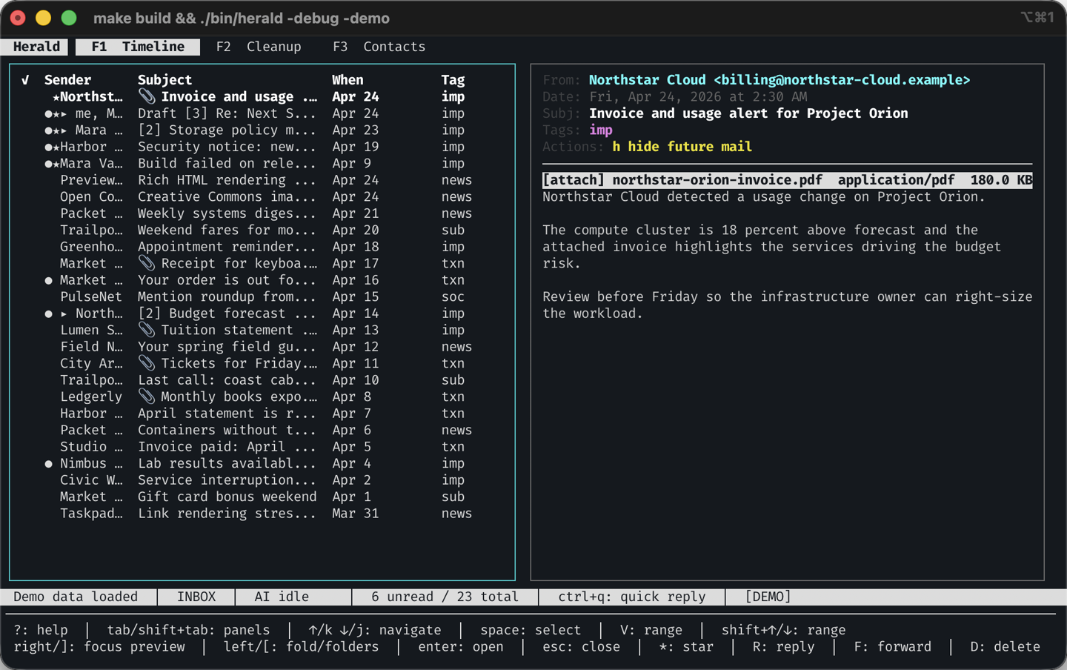Switch to the F1 Timeline tab

(x=138, y=47)
